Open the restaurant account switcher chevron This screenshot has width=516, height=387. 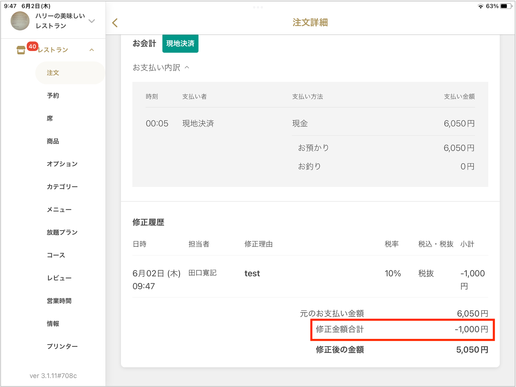tap(91, 21)
